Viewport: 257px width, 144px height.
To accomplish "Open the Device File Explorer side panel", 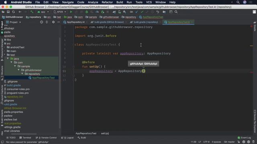I will tap(255, 121).
